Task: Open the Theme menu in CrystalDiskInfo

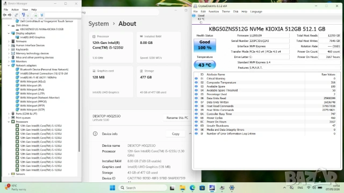Action: [226, 12]
